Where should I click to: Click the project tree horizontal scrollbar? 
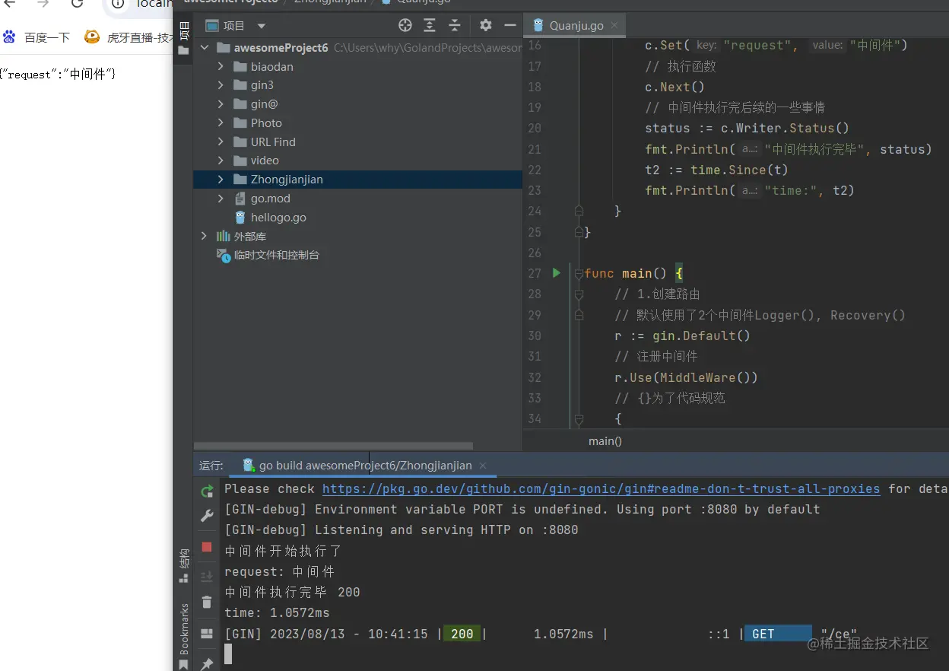[x=333, y=446]
